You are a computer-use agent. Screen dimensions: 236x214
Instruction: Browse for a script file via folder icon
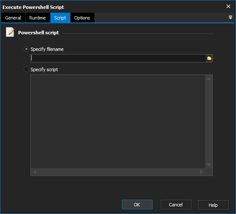[209, 58]
